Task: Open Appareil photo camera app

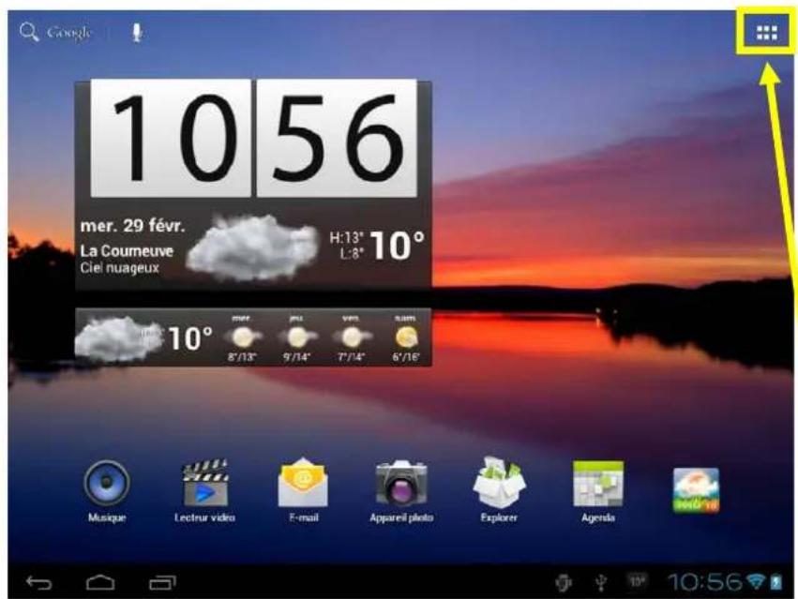Action: 401,491
